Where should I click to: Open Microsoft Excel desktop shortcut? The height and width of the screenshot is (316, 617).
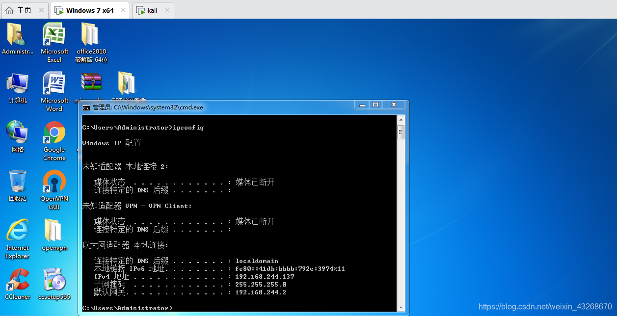tap(54, 35)
